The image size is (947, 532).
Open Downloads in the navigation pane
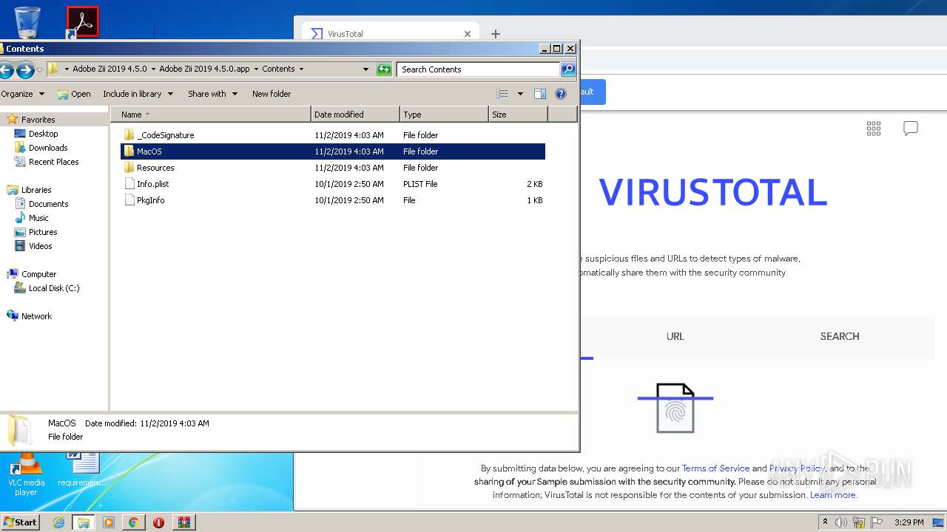point(48,148)
